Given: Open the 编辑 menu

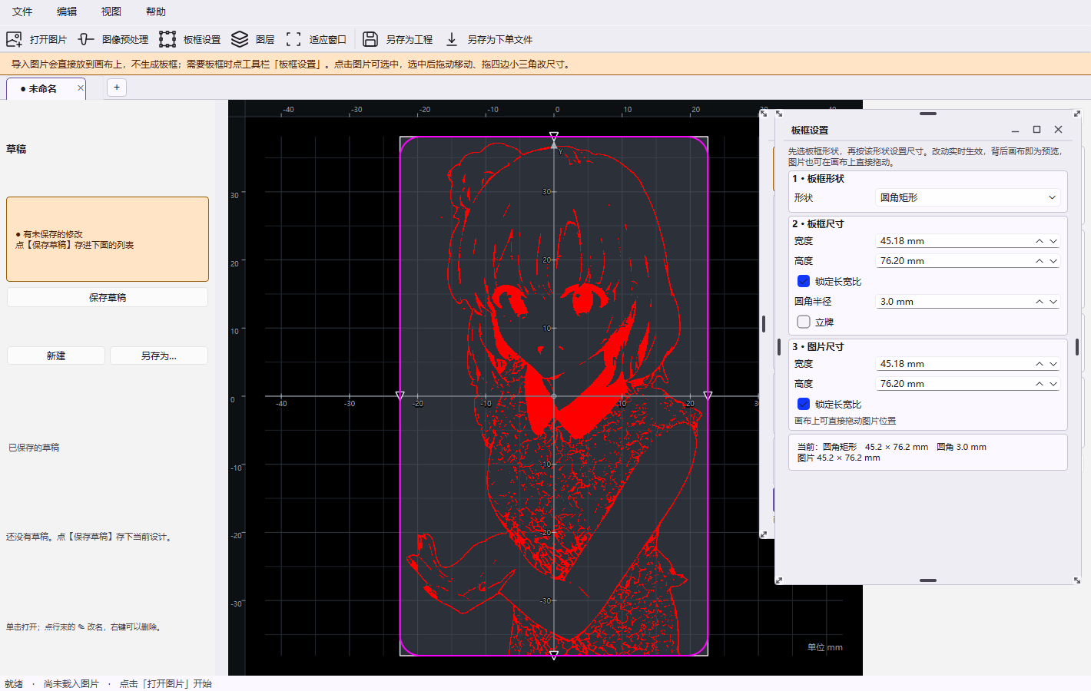Looking at the screenshot, I should (x=67, y=12).
